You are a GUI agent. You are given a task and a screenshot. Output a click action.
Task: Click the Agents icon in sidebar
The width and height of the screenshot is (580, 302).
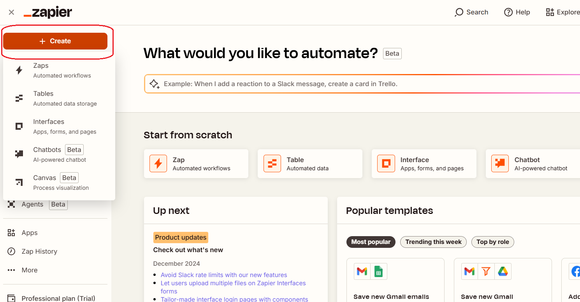[11, 204]
